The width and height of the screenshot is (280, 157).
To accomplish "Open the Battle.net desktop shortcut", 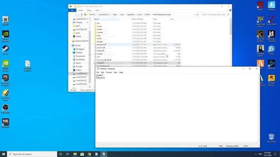I will 271,65.
